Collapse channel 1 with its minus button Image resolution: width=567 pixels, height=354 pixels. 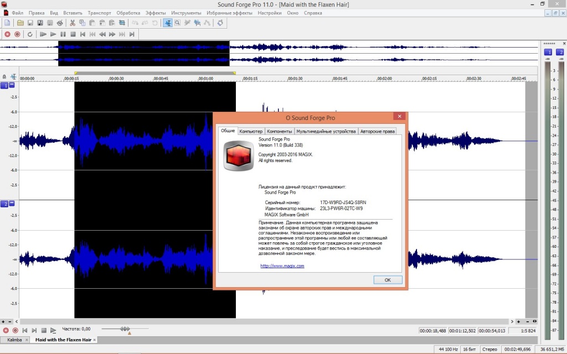[12, 85]
